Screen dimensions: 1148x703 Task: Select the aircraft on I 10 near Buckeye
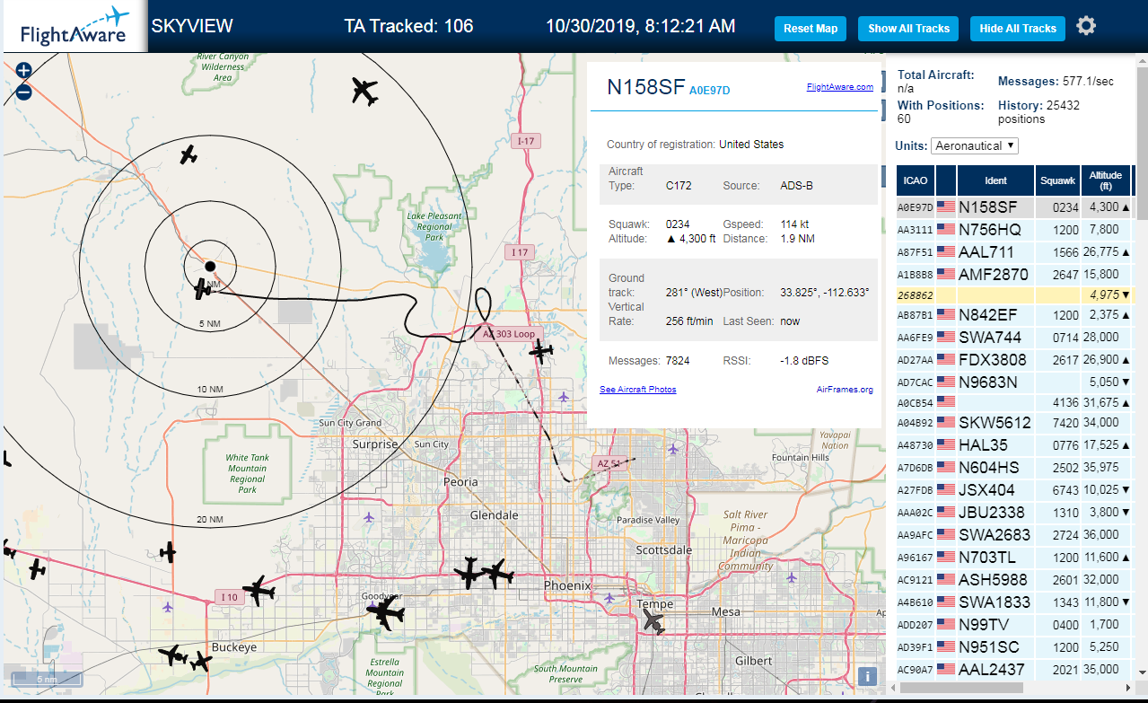[x=259, y=591]
